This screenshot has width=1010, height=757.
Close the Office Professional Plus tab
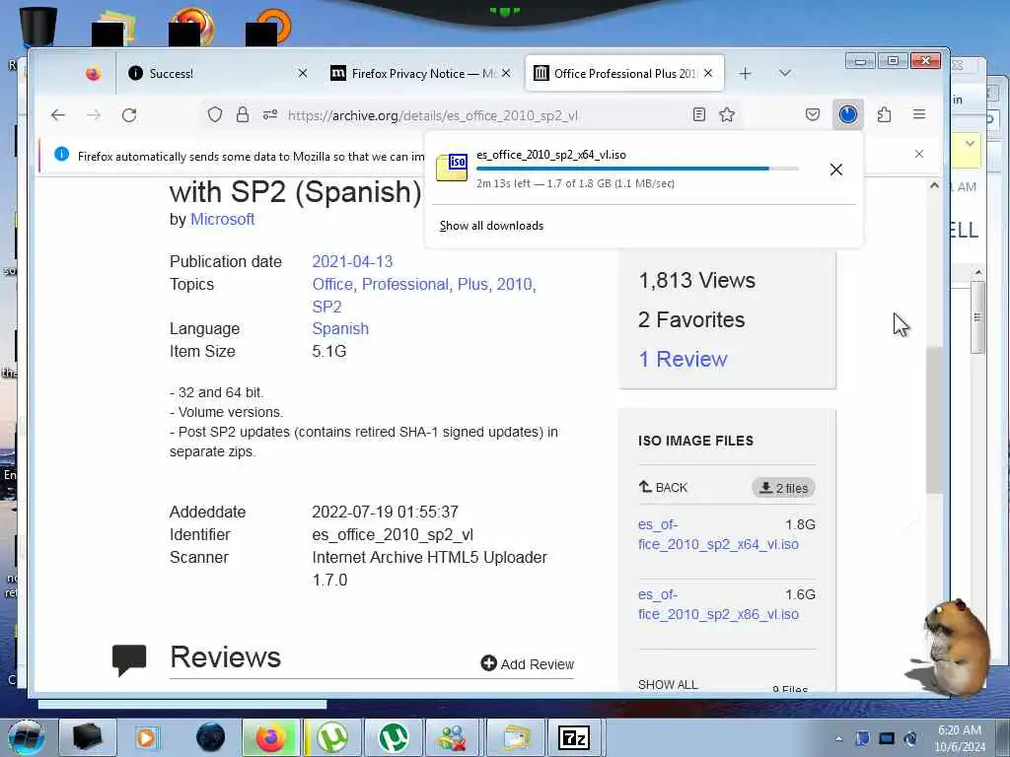click(x=708, y=73)
